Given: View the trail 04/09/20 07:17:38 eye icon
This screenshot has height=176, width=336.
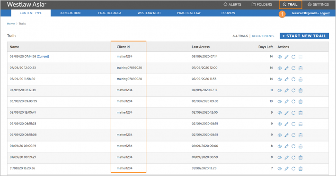Looking at the screenshot, I should coord(280,90).
